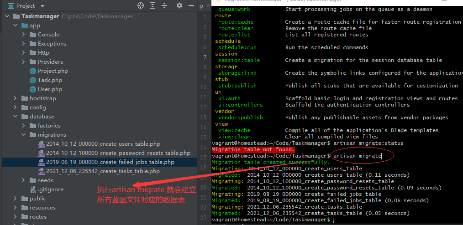Viewport: 463px width, 225px height.
Task: Click editor gutter line number 7
Action: point(205,57)
